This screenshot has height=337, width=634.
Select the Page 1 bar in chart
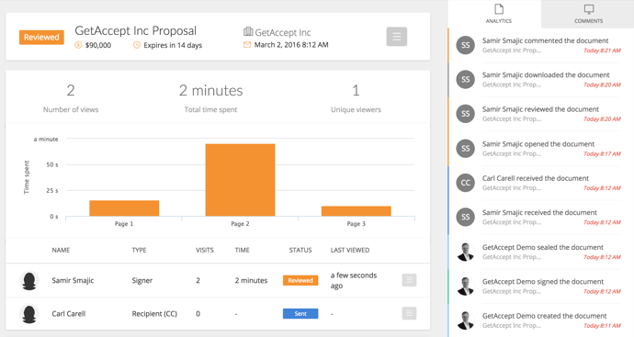(x=124, y=208)
